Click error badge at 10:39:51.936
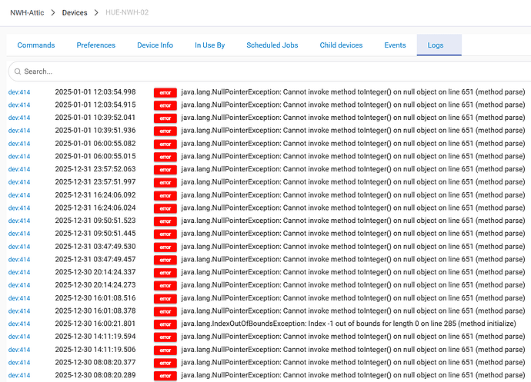Viewport: 531px width, 382px height. coord(165,131)
